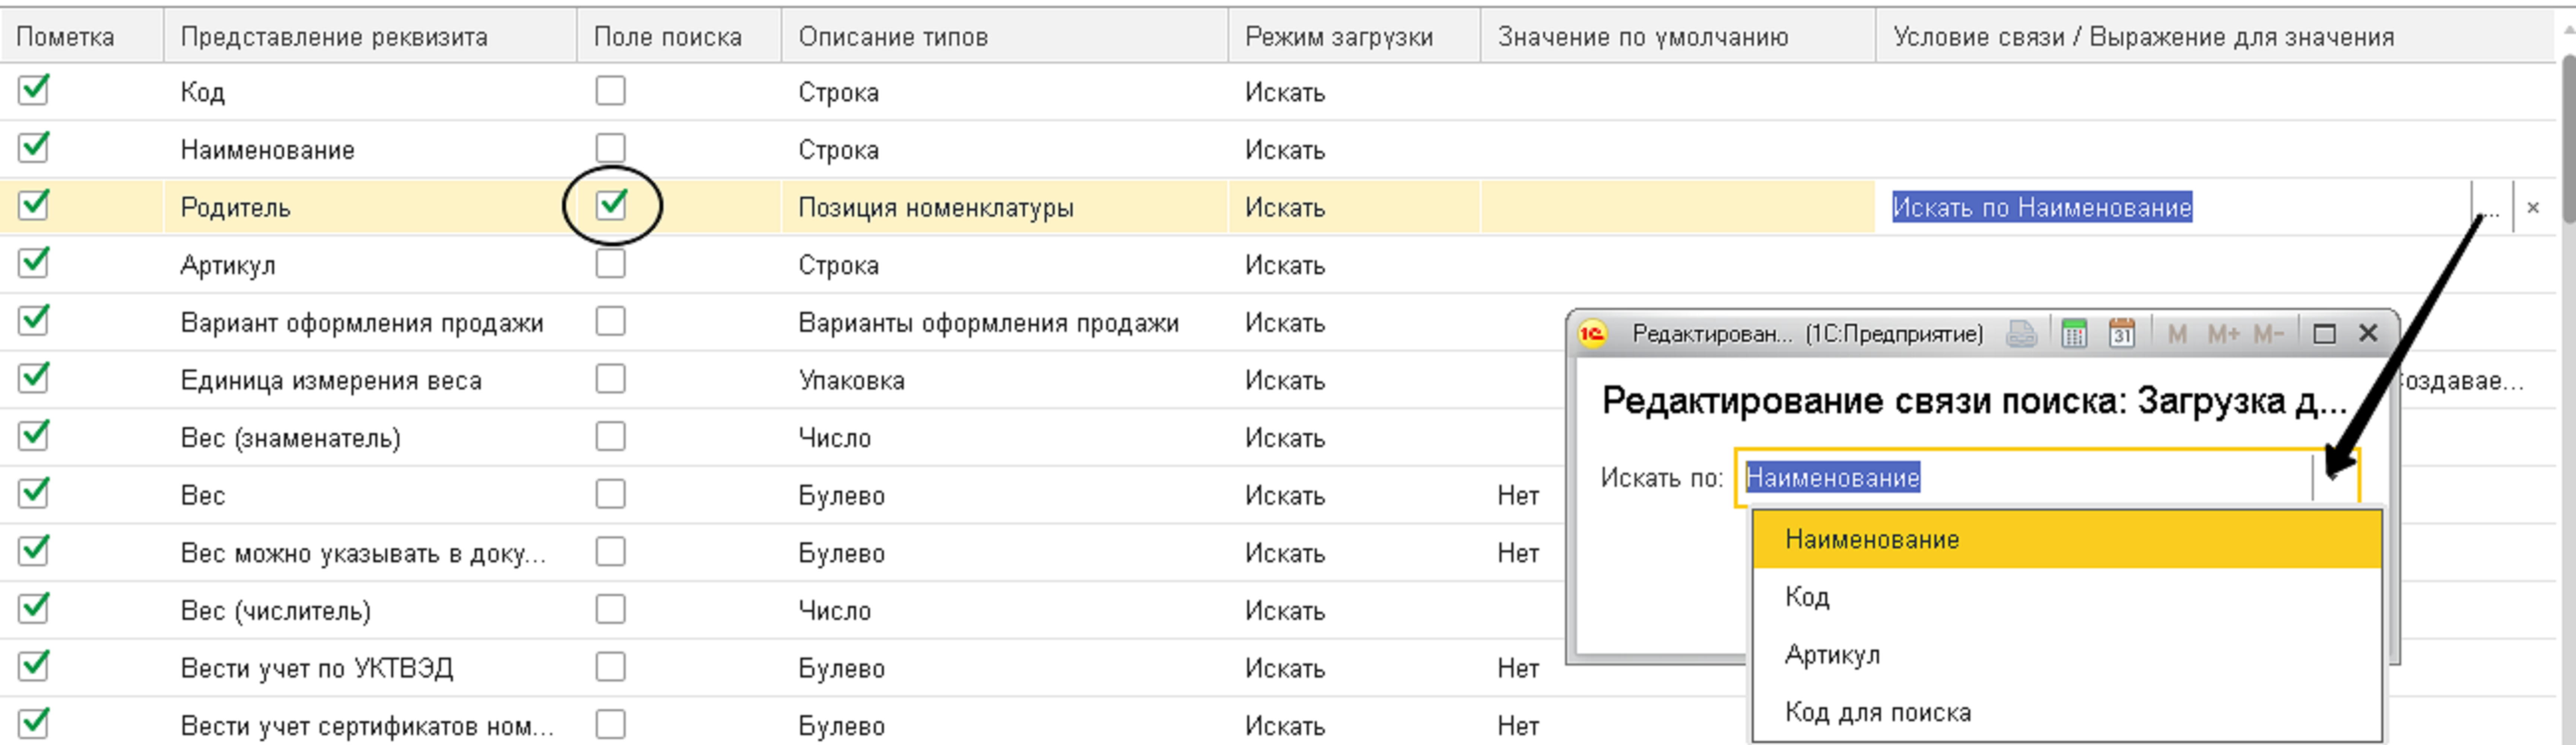
Task: Select the Вес (числитель) row name
Action: point(370,611)
